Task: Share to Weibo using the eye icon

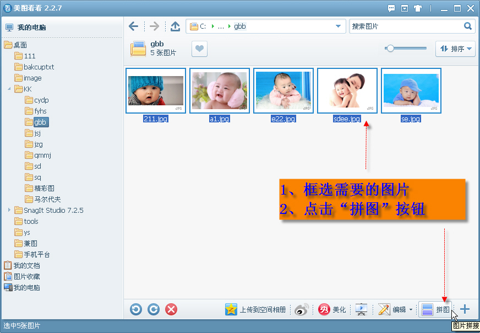Action: [302, 309]
